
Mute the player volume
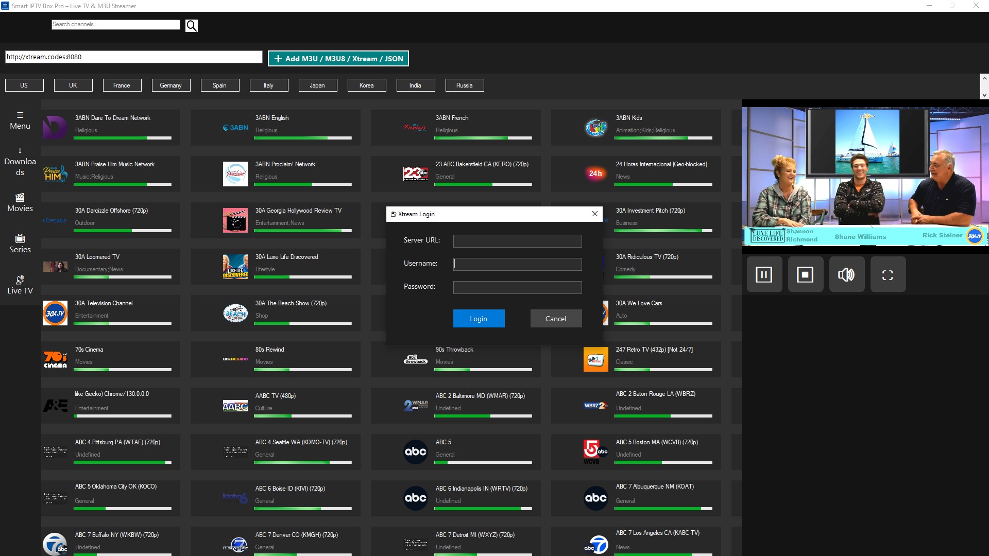[x=846, y=274]
